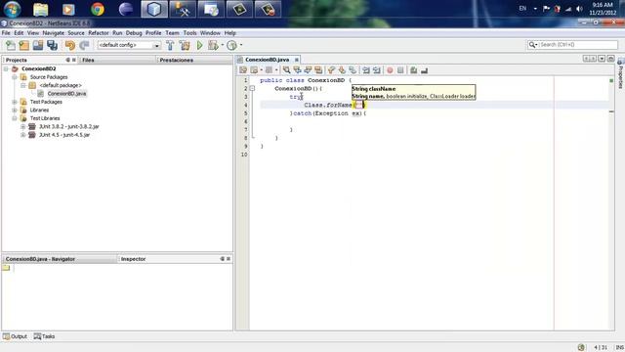Screen dimensions: 625x352
Task: Open the Source menu
Action: (x=76, y=33)
